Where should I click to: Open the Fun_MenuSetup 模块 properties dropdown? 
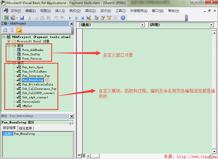coord(71,122)
